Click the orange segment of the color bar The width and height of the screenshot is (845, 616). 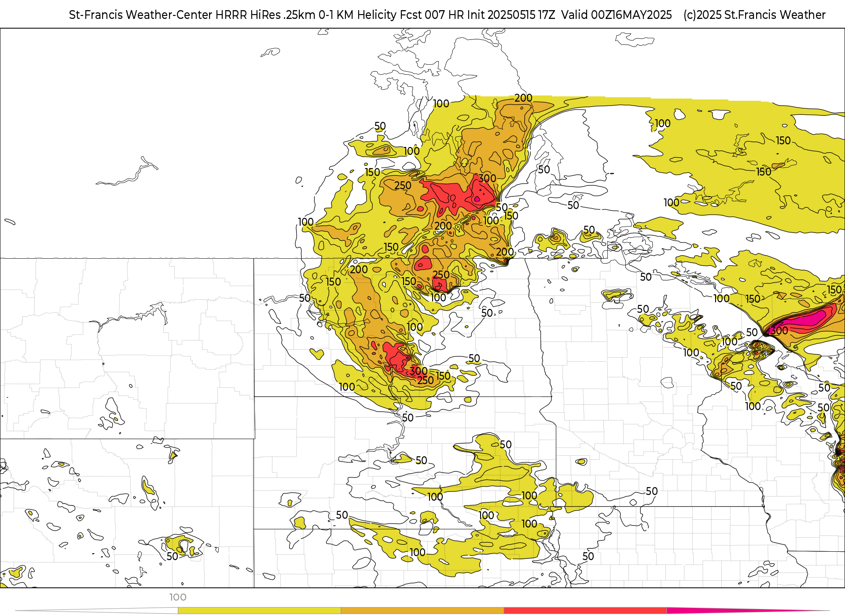point(422,611)
